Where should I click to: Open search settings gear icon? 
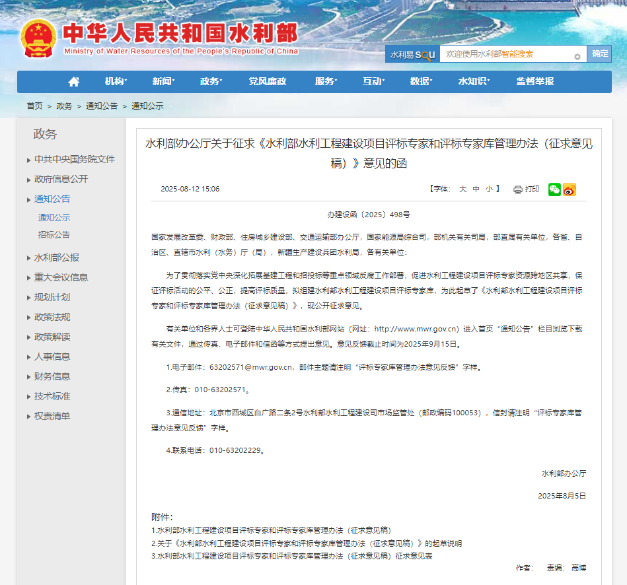pos(577,57)
